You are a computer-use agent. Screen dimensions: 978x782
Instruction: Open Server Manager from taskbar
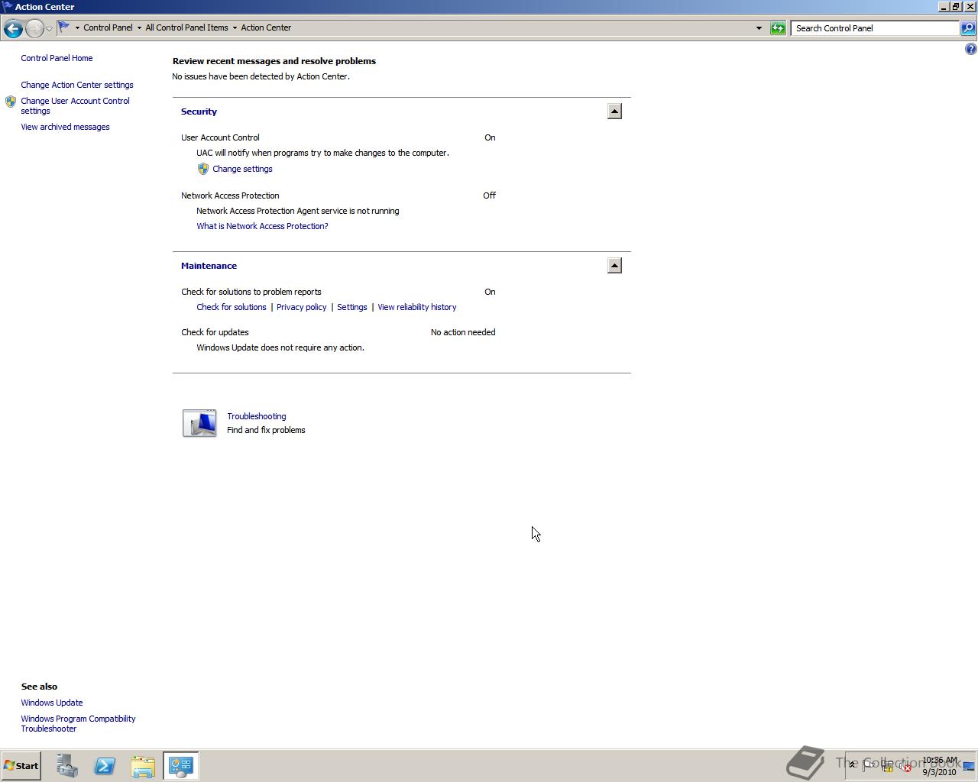[67, 766]
